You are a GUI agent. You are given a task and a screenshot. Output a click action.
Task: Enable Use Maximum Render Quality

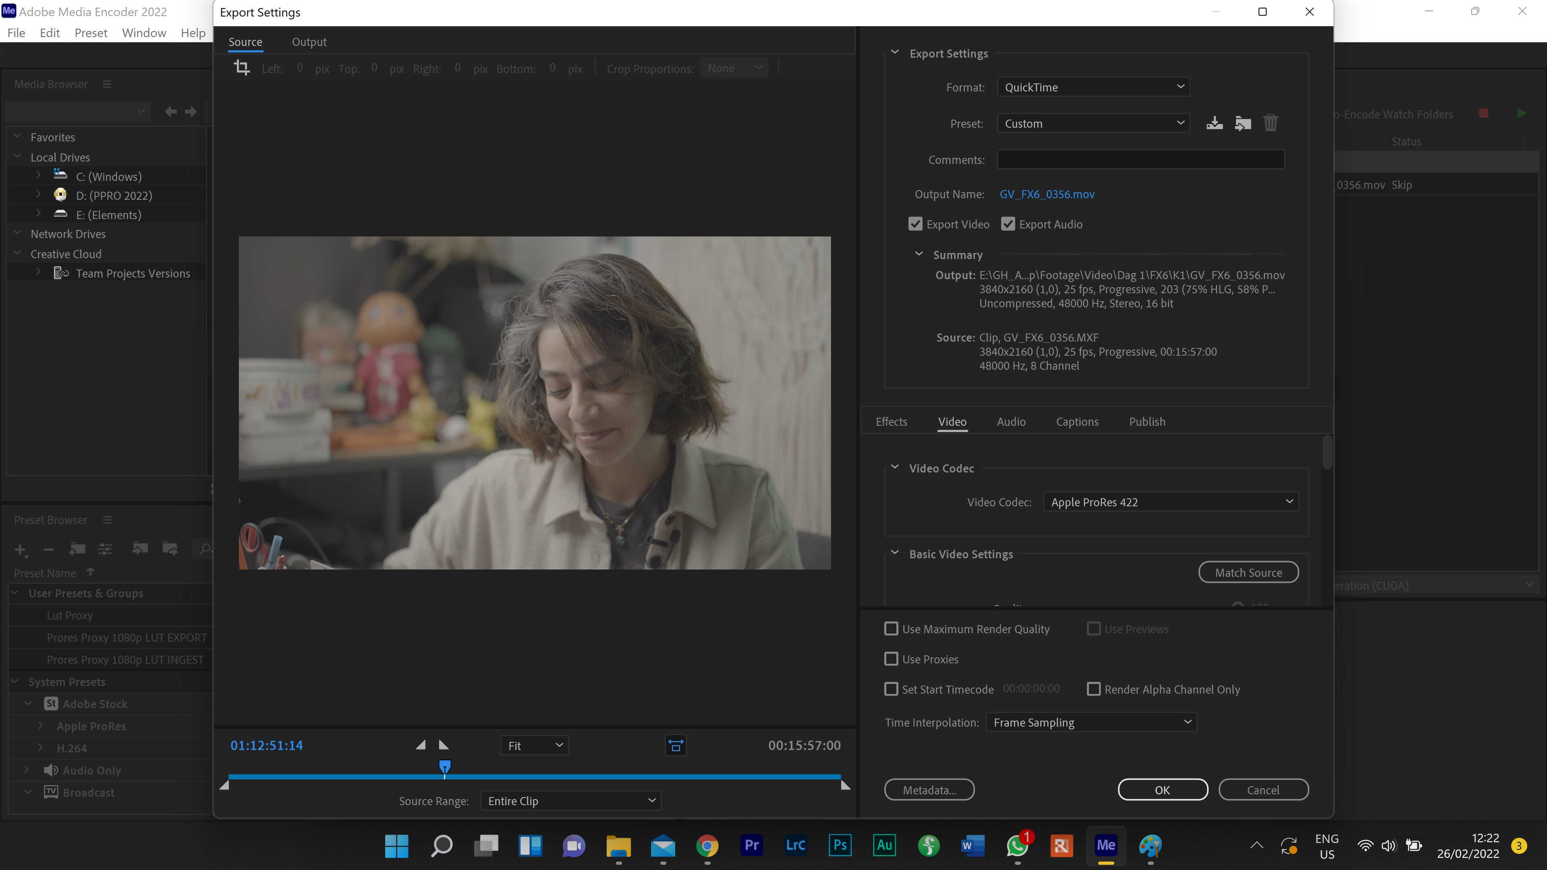point(891,629)
